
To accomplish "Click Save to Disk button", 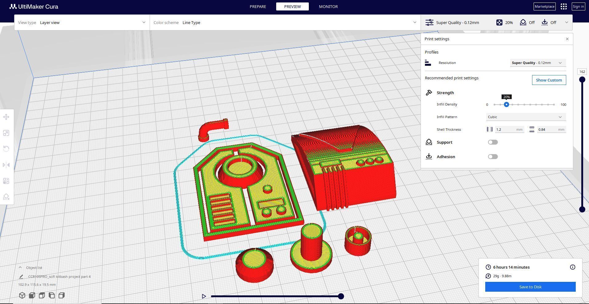I will (530, 287).
